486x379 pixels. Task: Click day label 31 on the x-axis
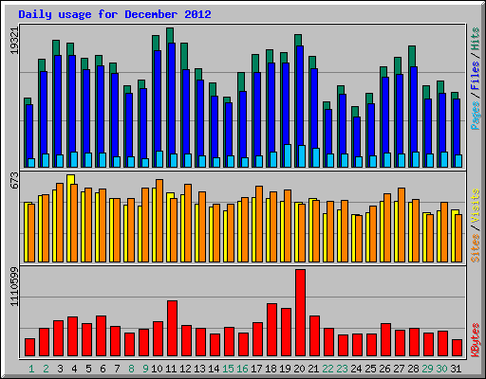[x=456, y=369]
